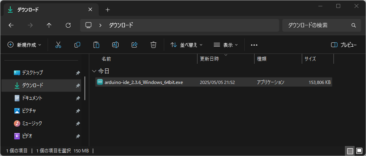Viewport: 366px width, 156px height.
Task: Open ピクチャ in the sidebar
Action: (41, 110)
